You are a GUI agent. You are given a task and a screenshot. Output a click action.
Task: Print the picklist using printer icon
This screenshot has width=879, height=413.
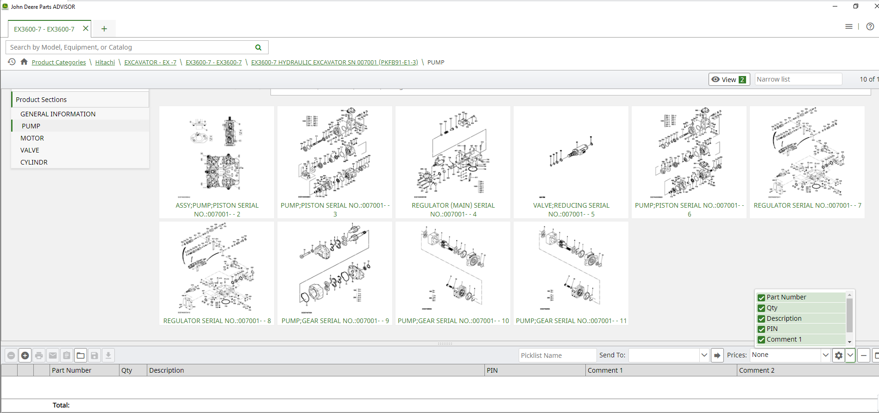(x=39, y=356)
